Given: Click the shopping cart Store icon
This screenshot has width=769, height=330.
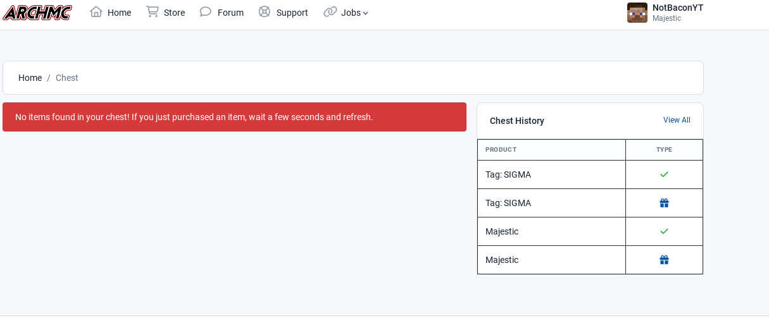Looking at the screenshot, I should pos(153,11).
